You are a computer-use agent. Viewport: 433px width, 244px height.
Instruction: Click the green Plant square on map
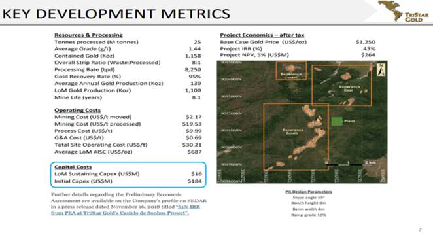click(337, 121)
